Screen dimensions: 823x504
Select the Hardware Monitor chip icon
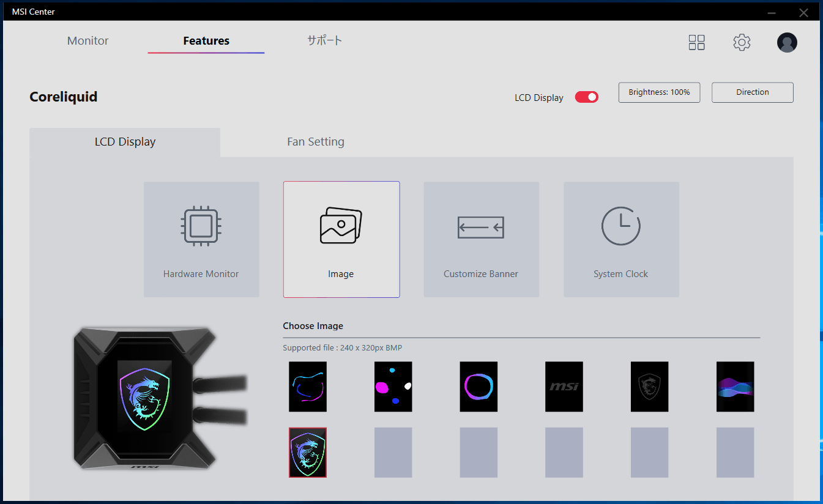coord(201,226)
